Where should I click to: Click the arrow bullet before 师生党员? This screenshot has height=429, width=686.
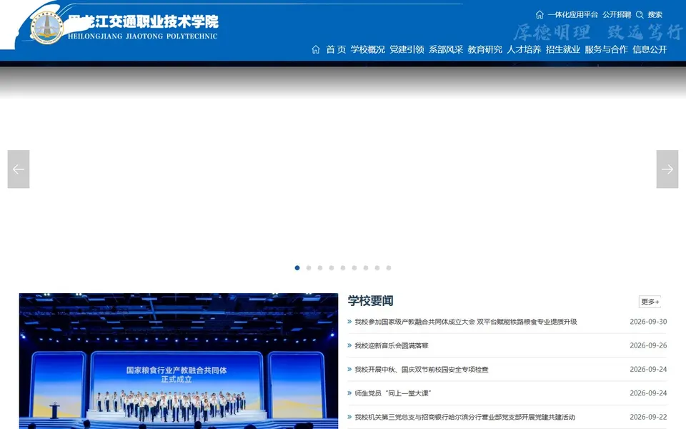[349, 393]
